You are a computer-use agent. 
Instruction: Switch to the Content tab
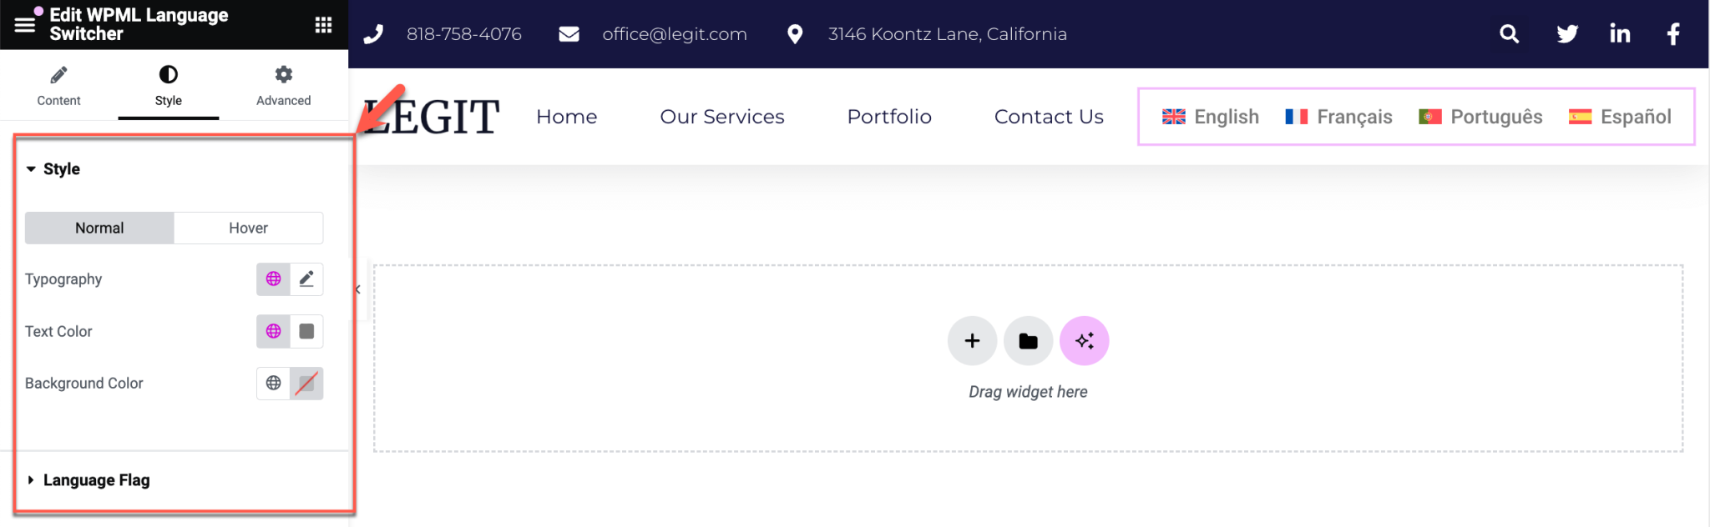[x=58, y=86]
